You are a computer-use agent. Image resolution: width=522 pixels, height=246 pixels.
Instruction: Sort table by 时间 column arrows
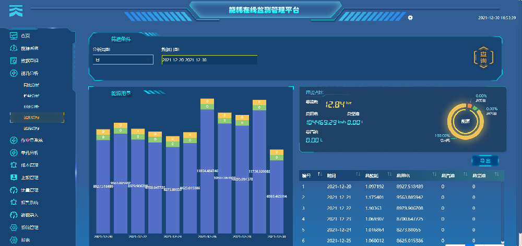(x=358, y=174)
